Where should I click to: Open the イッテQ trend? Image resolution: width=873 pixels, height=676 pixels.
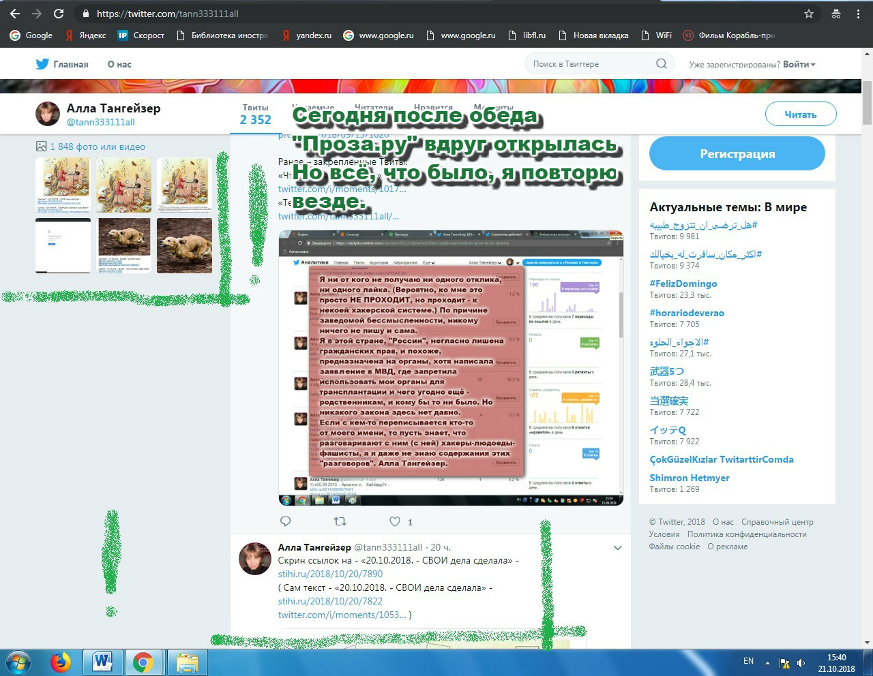click(668, 430)
